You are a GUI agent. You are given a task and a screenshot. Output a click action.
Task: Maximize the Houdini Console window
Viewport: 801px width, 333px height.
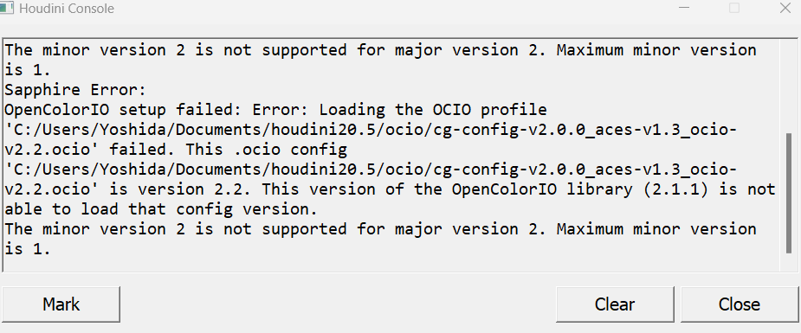pos(734,8)
